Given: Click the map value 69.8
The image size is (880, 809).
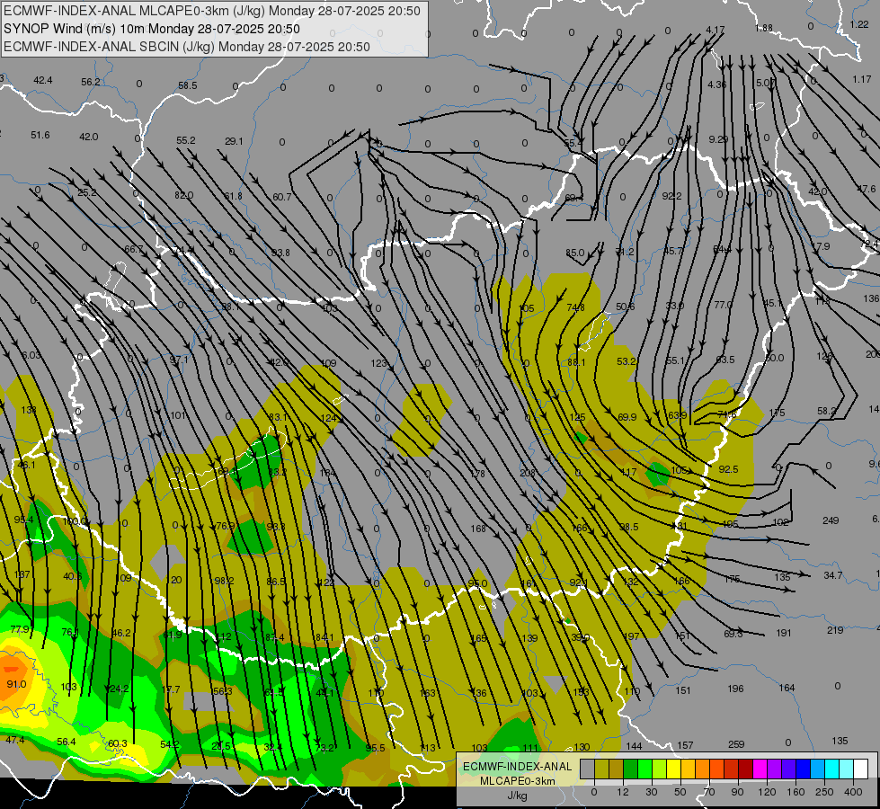Looking at the screenshot, I should coord(733,634).
